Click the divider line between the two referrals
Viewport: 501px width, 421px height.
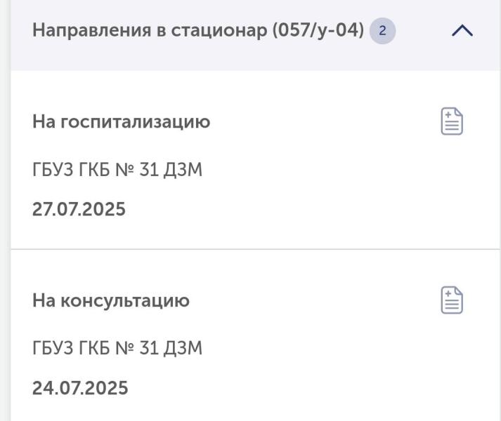point(256,249)
